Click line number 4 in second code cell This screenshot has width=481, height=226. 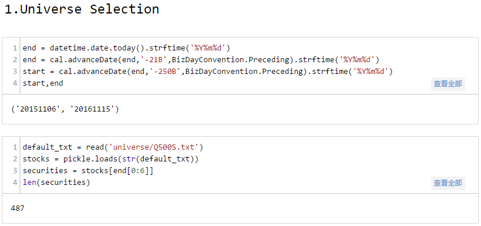(x=15, y=183)
